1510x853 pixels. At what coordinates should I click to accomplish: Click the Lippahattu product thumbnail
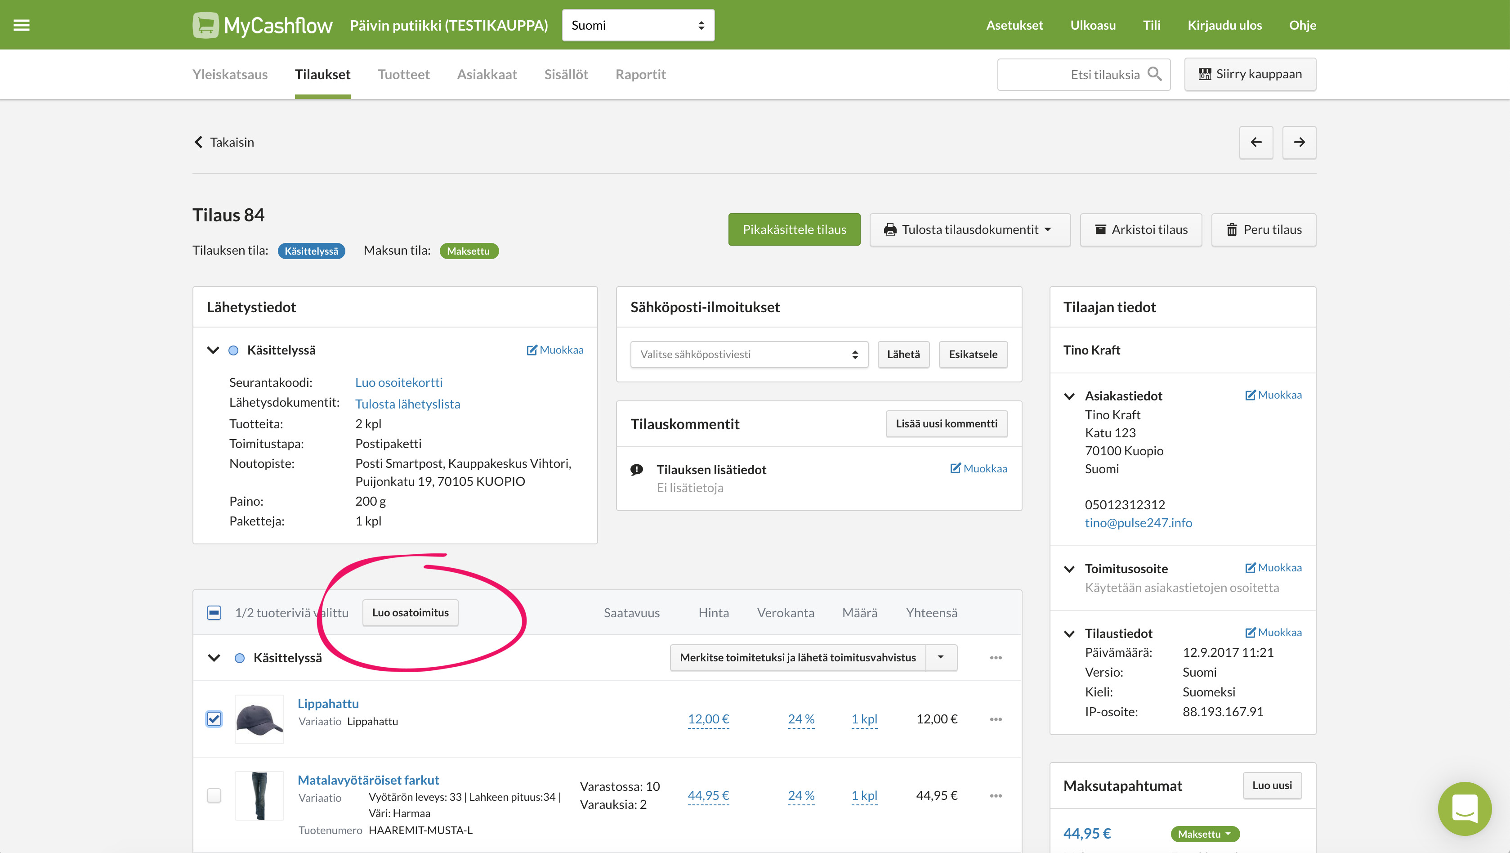coord(259,719)
